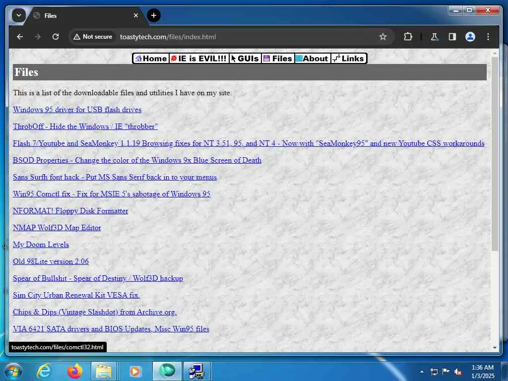Open the Action Center flag icon
Screen dimensions: 508x381
click(446, 372)
